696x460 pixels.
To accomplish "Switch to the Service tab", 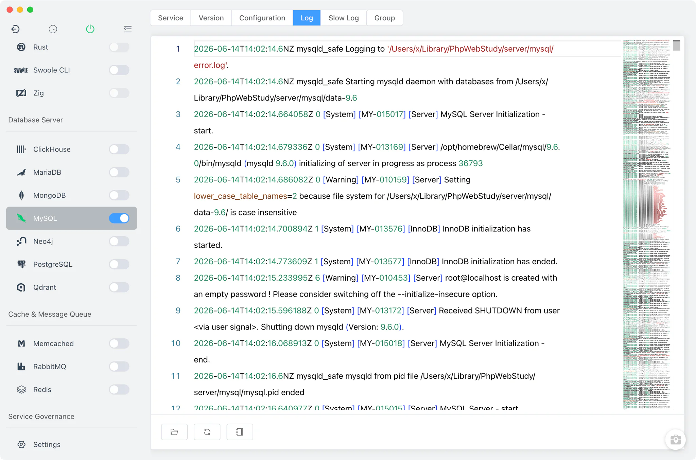I will point(171,18).
